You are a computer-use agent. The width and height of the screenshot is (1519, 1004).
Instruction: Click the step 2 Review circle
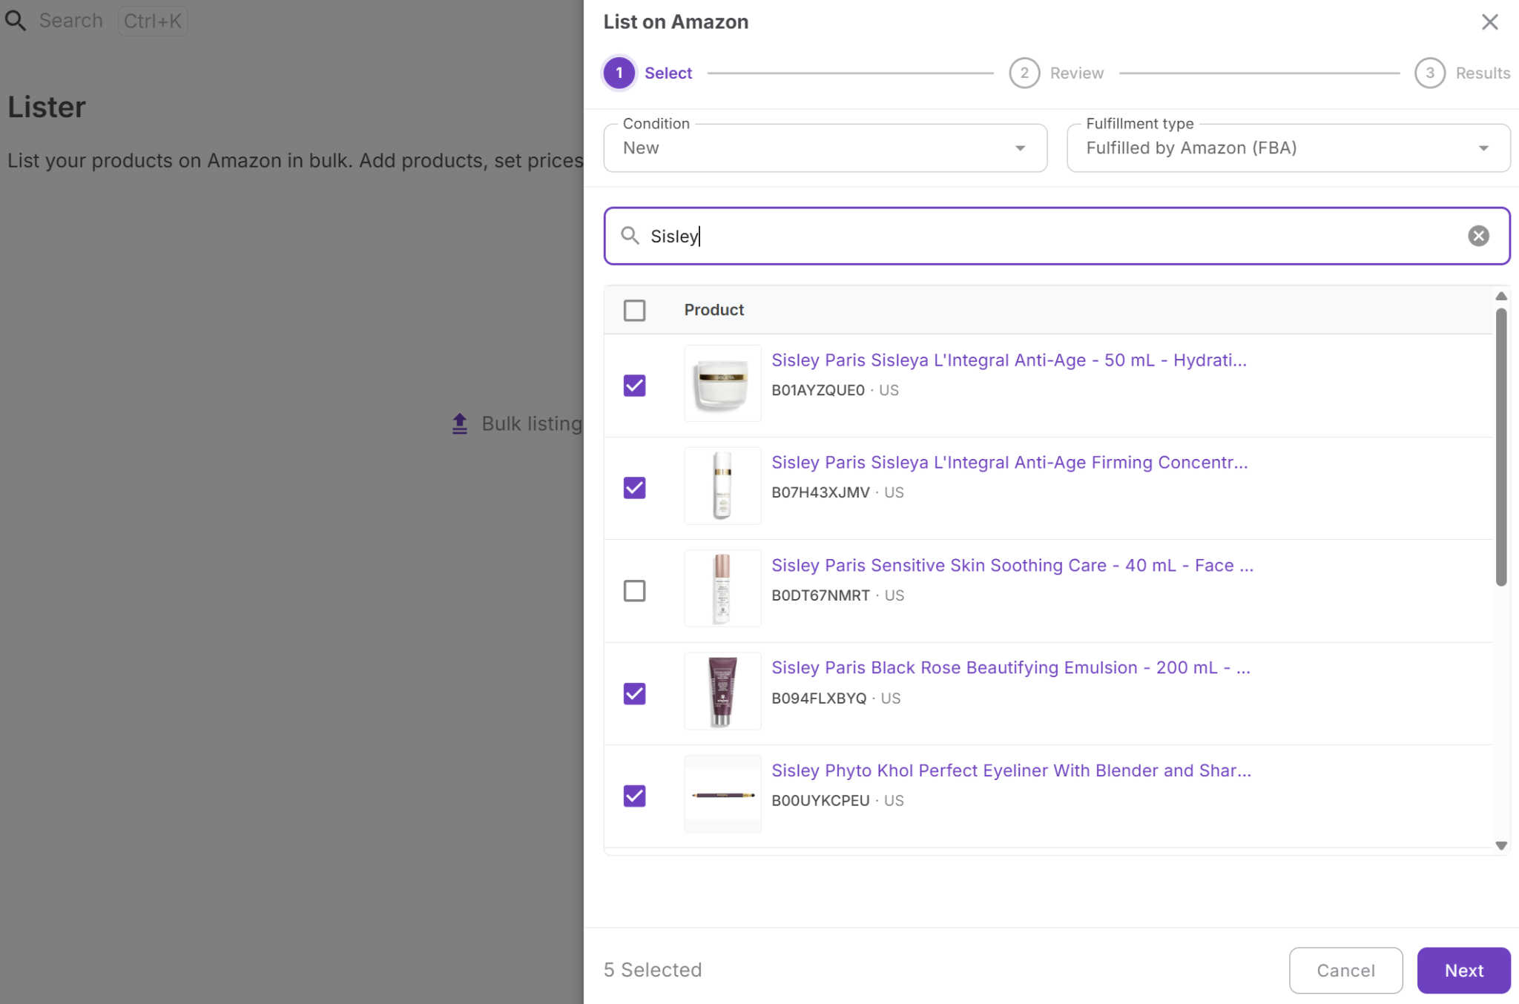[1024, 73]
